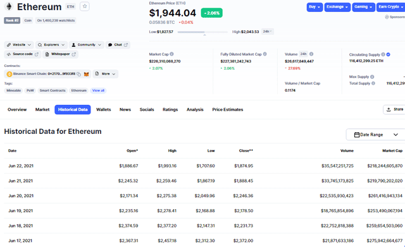Click the Volume column header
405x247 pixels.
(x=347, y=151)
